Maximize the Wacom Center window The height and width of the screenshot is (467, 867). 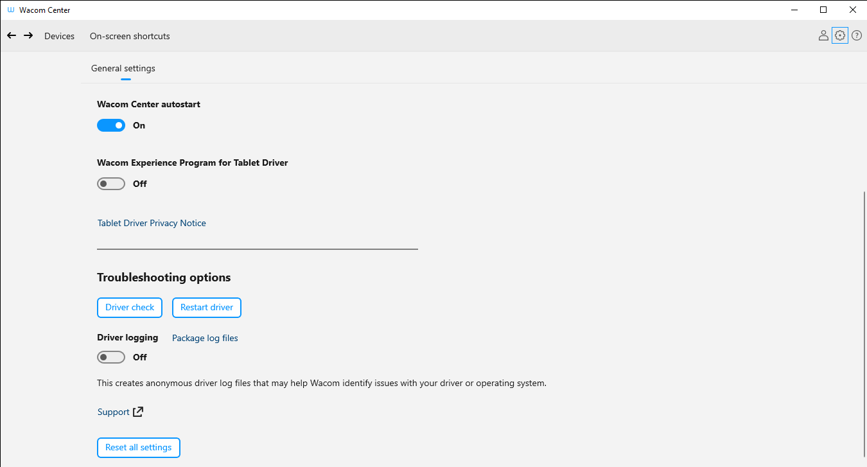point(823,10)
